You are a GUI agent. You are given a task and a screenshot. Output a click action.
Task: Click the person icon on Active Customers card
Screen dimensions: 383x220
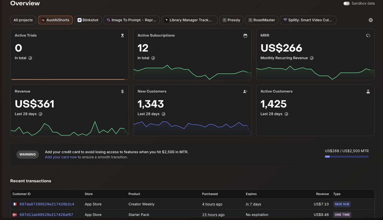[368, 91]
